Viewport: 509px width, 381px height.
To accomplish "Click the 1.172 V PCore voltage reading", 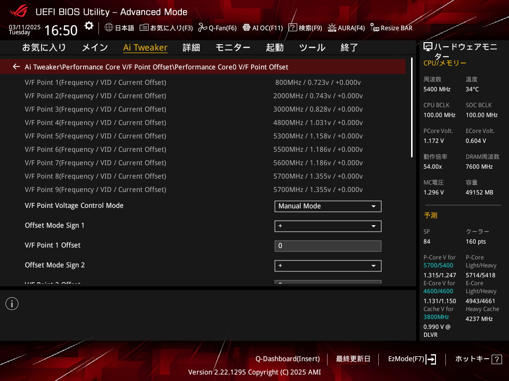I will click(433, 140).
